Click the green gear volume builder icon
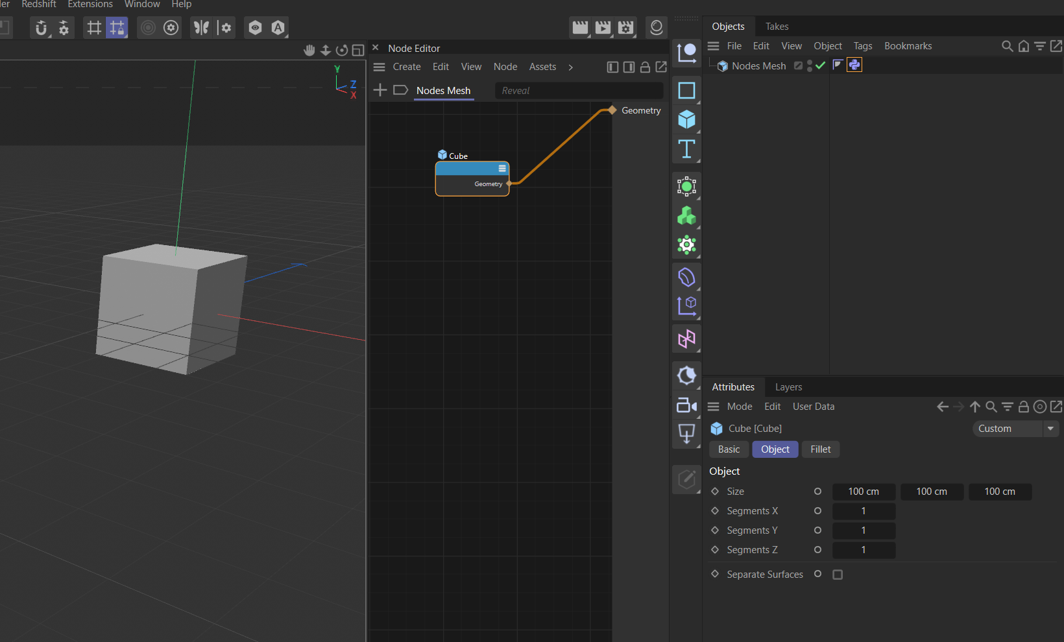The height and width of the screenshot is (642, 1064). [686, 245]
